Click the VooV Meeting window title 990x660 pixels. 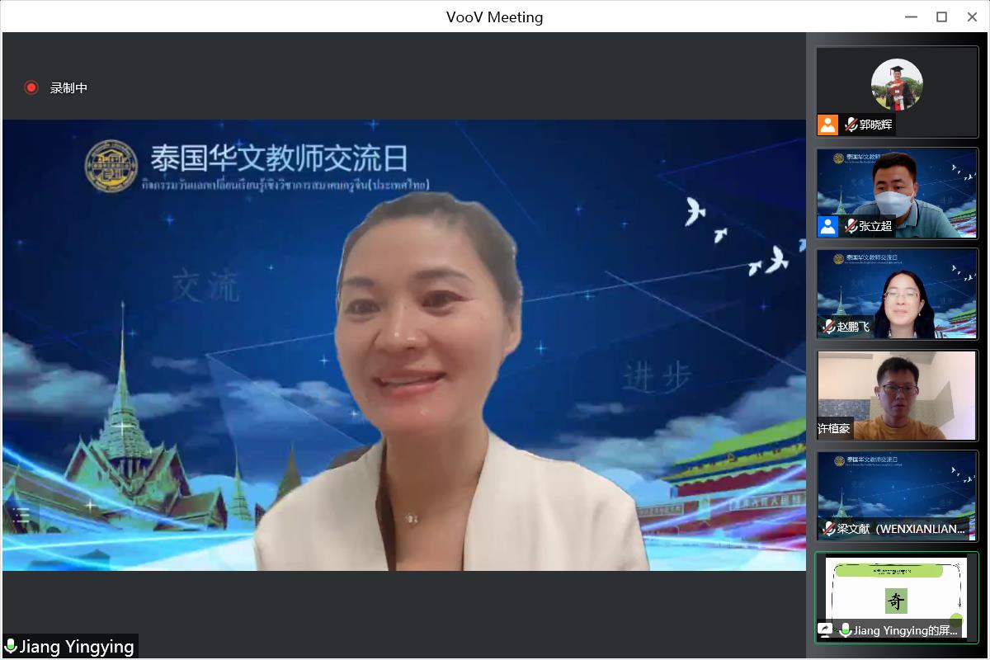click(495, 16)
